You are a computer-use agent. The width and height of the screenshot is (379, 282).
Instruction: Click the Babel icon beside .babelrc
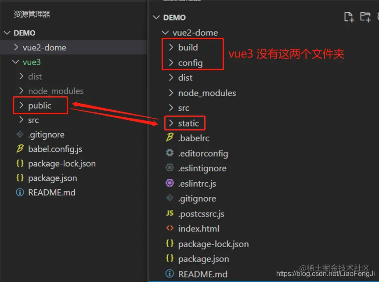tap(170, 137)
